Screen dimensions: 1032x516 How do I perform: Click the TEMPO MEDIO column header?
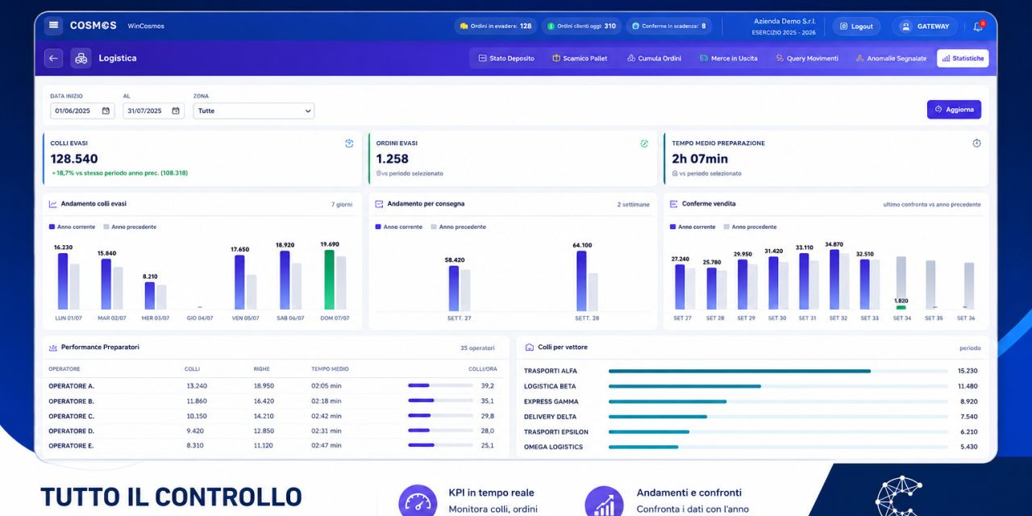click(x=331, y=369)
